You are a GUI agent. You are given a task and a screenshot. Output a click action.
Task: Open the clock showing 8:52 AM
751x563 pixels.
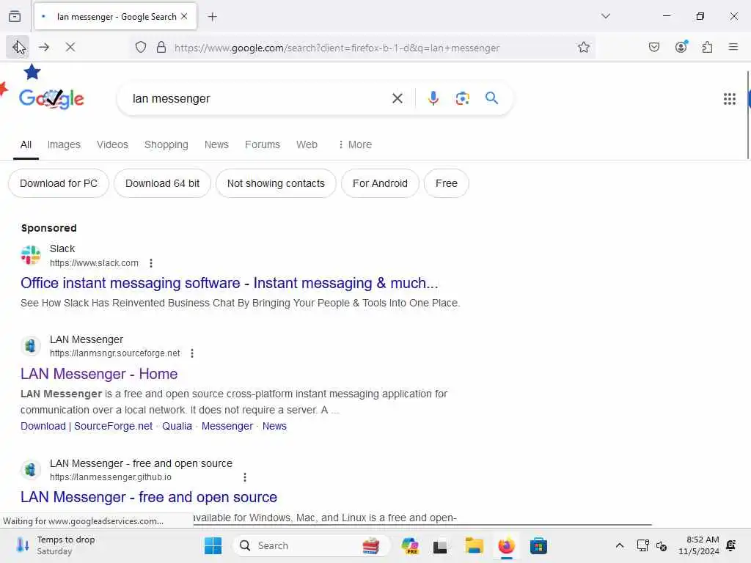[x=698, y=545]
